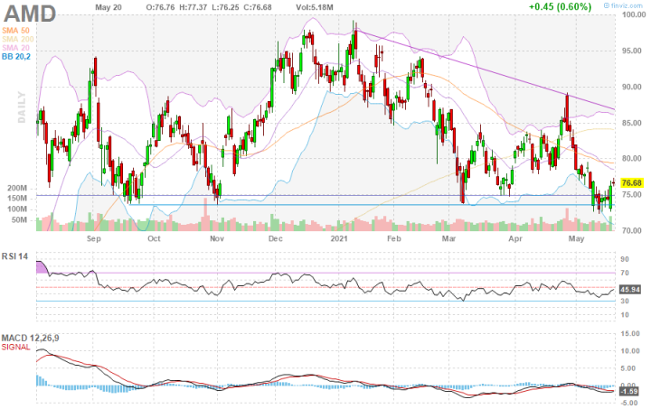Click the SIGNAL legend label

15,347
